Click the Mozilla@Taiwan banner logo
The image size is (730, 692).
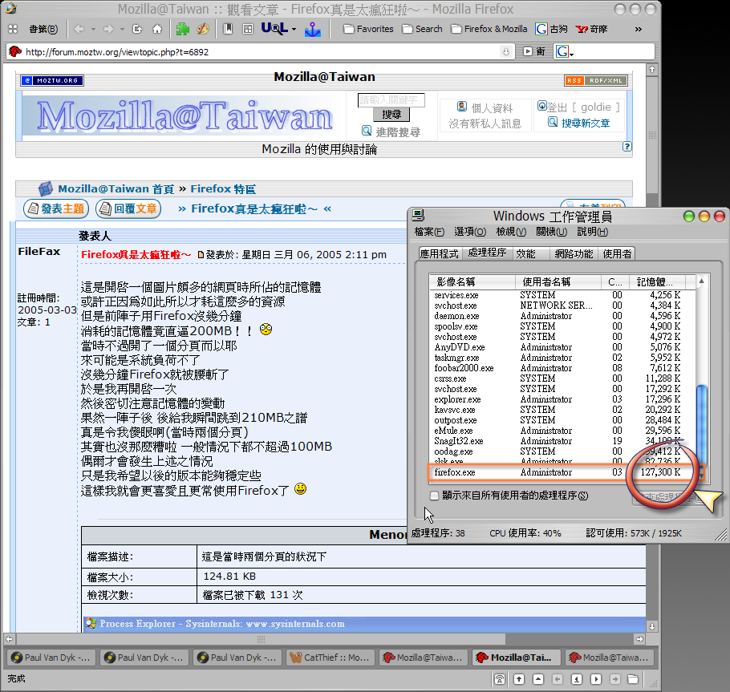pos(185,115)
